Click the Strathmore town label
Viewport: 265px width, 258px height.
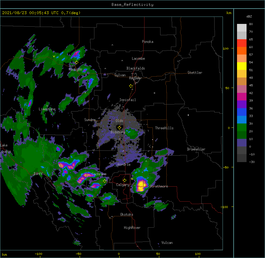click(159, 186)
